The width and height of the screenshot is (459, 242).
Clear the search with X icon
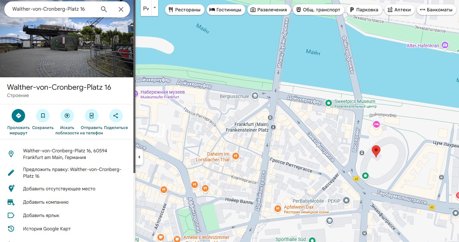point(121,9)
